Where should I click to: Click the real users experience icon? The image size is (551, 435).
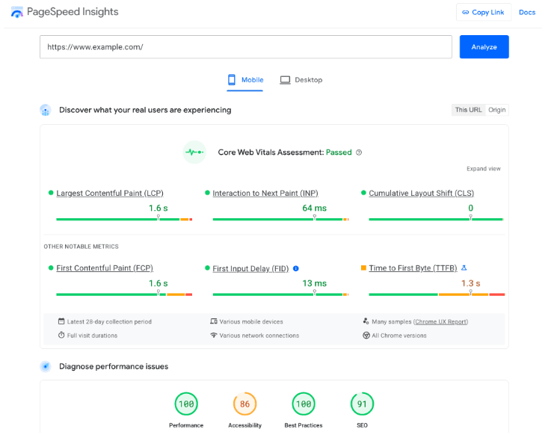point(46,110)
